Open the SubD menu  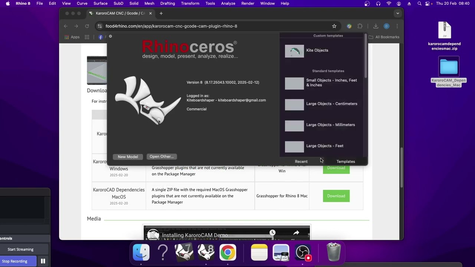click(x=118, y=3)
